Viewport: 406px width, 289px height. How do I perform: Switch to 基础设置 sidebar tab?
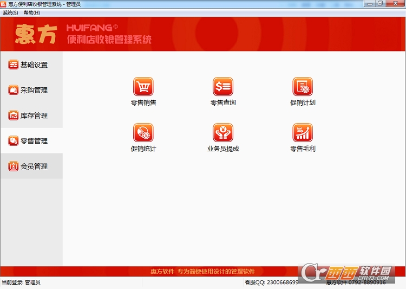[31, 65]
